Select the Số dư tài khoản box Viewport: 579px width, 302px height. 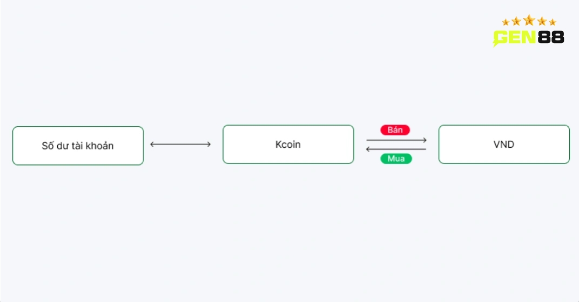pos(78,146)
